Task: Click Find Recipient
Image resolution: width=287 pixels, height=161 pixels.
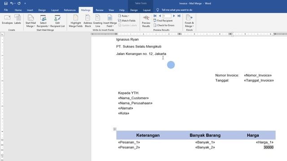Action: pos(163,21)
